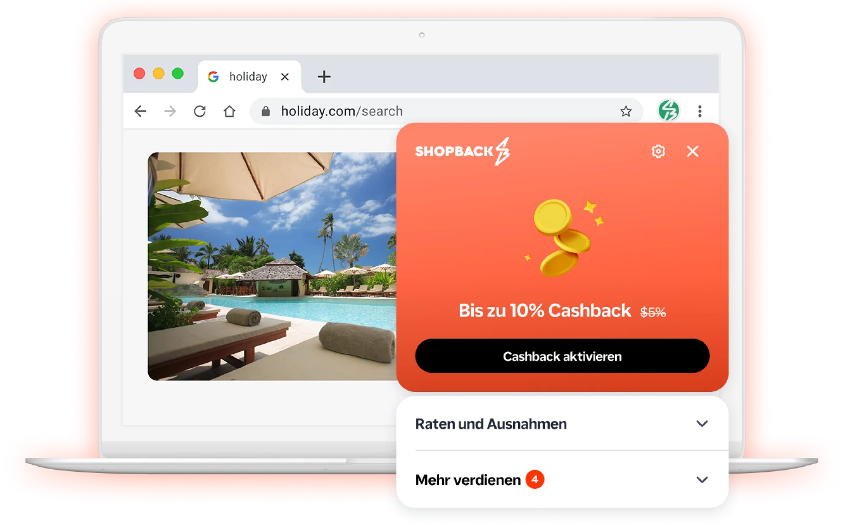The height and width of the screenshot is (525, 845).
Task: Close the ShopBack cashback popup
Action: [x=692, y=151]
